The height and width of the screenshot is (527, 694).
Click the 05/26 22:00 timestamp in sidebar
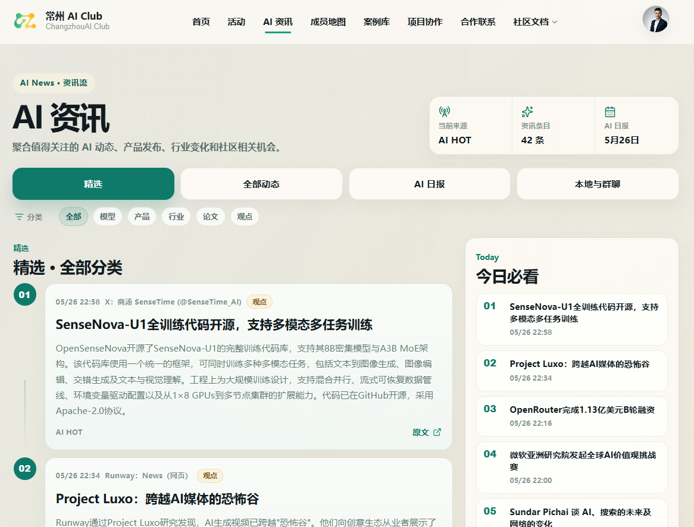[531, 481]
